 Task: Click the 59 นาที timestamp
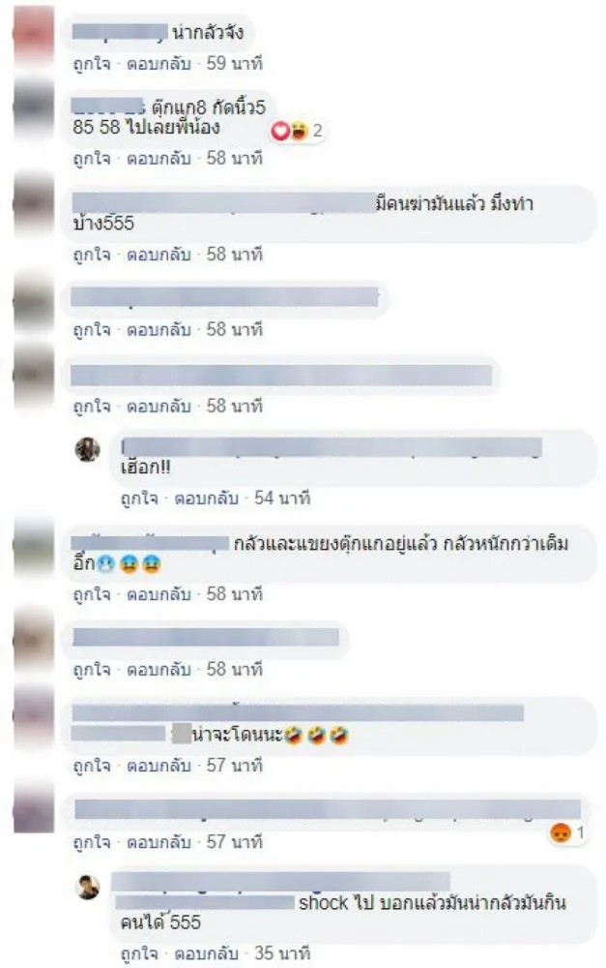234,64
